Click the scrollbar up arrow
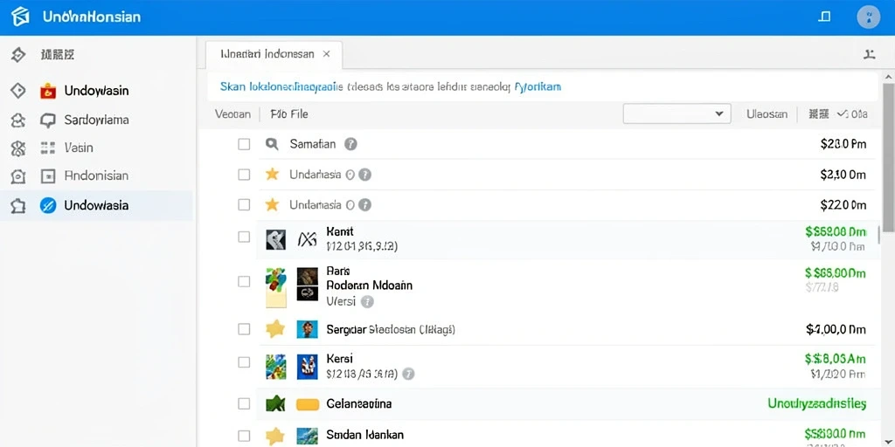Image resolution: width=895 pixels, height=447 pixels. coord(888,77)
